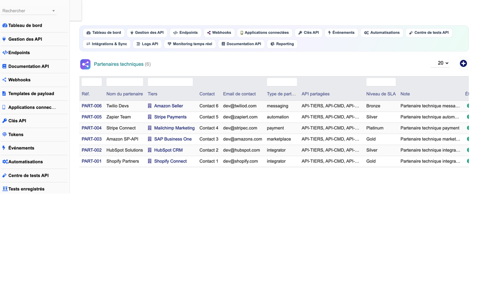Click the Automatisations gears icon in sidebar
The height and width of the screenshot is (296, 479).
[5, 162]
